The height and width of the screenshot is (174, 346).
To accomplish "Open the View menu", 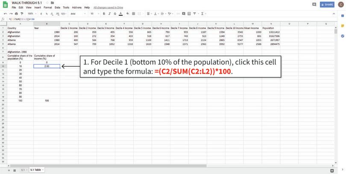I will click(29, 8).
